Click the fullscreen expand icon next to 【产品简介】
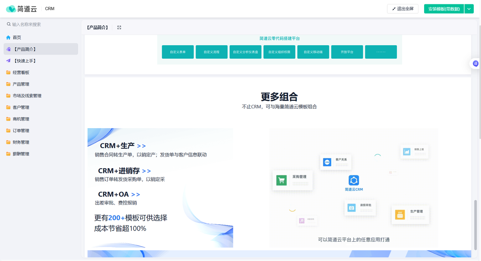 pos(119,28)
